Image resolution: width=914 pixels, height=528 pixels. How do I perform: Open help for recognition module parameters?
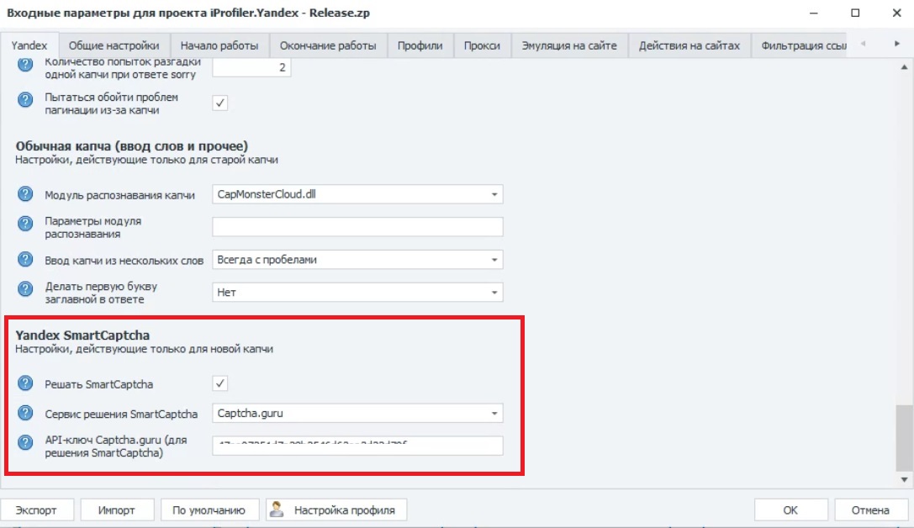(x=25, y=224)
